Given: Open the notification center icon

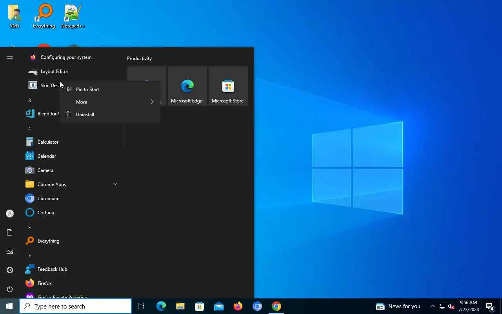Looking at the screenshot, I should (490, 306).
